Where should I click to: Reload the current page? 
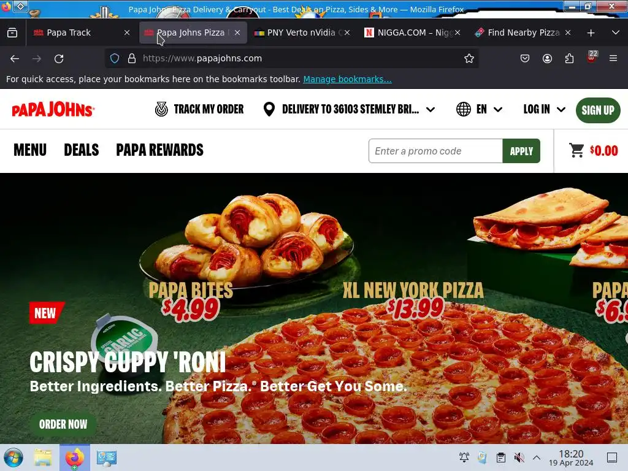tap(59, 59)
